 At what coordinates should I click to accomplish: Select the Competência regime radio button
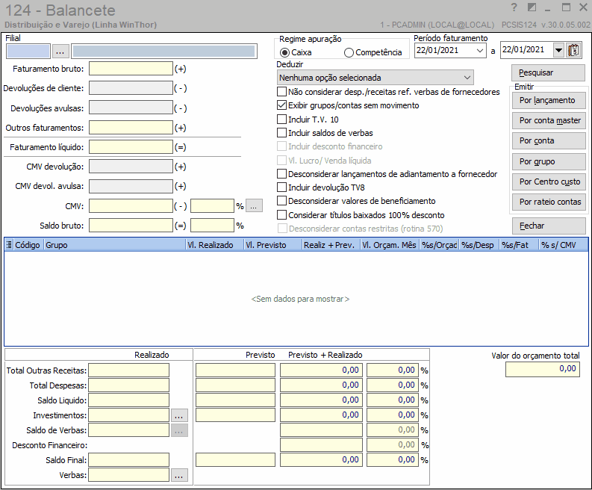point(349,52)
